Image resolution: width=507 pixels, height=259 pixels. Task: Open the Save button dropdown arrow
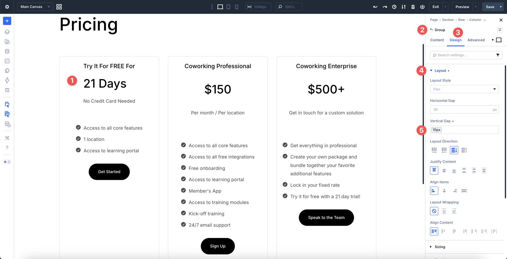point(501,7)
